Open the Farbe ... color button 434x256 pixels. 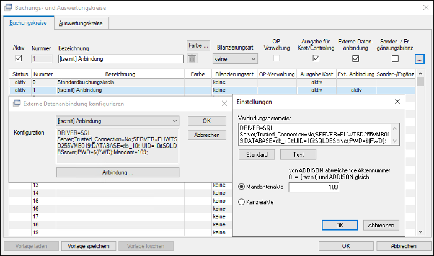(x=198, y=45)
